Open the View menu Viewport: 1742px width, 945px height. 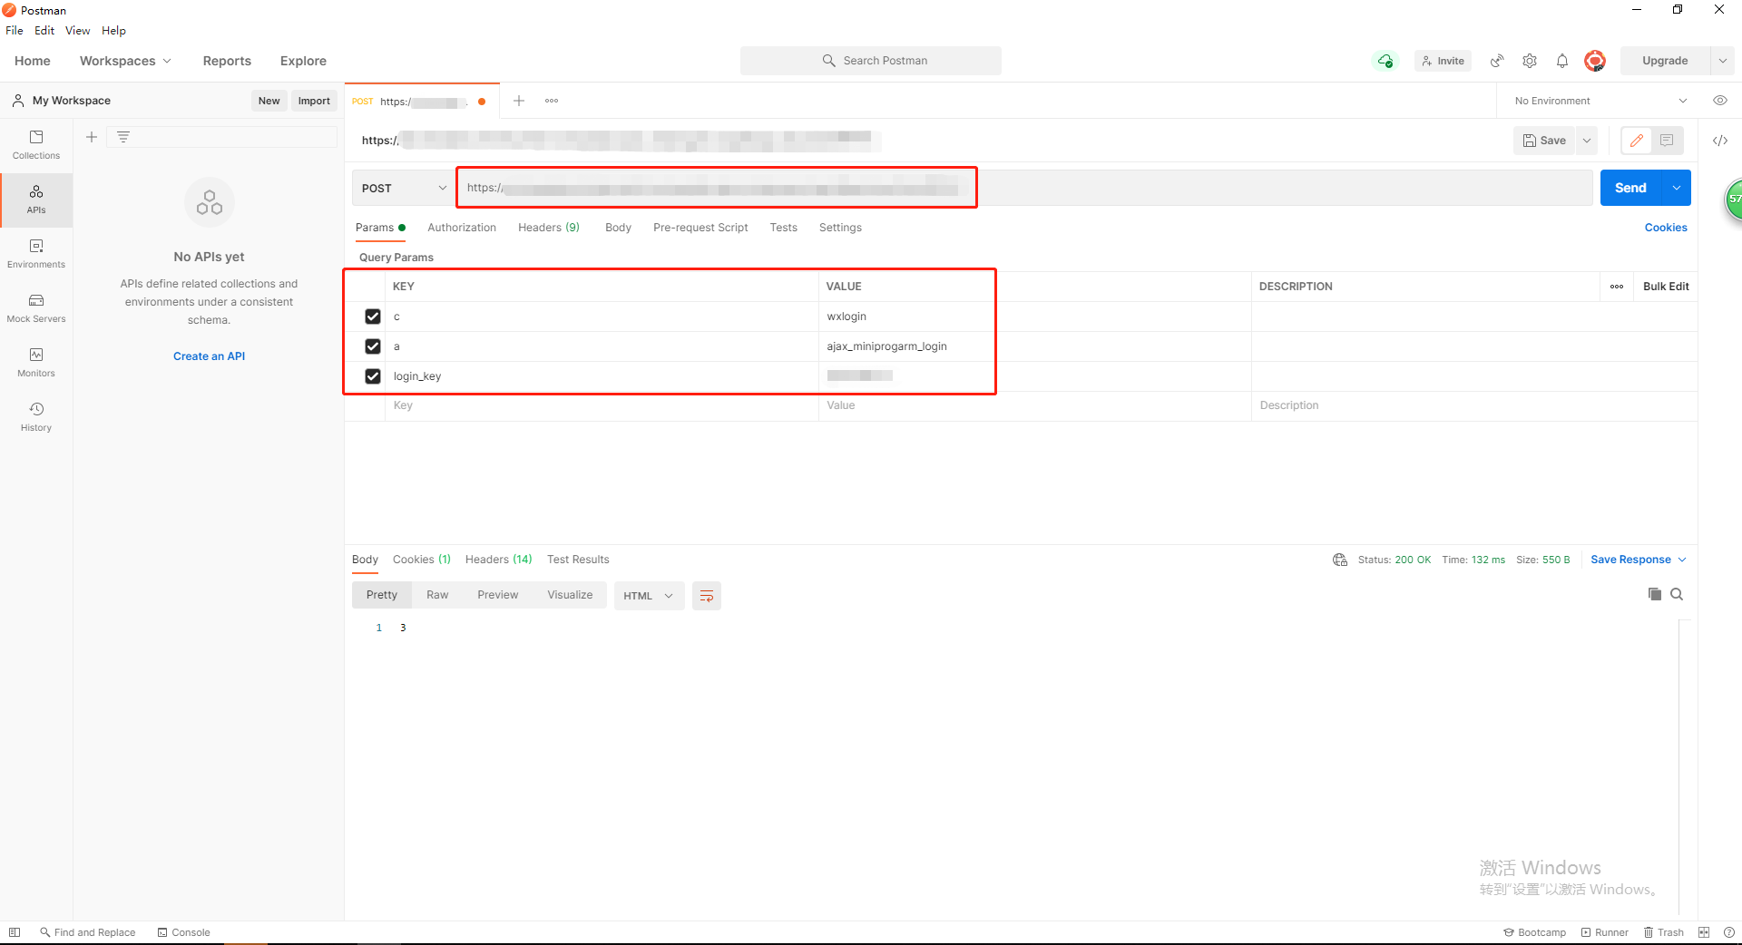(x=78, y=31)
